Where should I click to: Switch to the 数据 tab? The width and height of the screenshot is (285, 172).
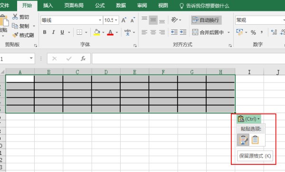[x=121, y=5]
